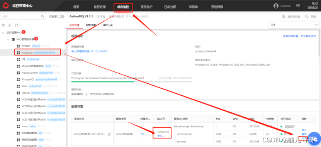Viewport: 321px width, 147px height.
Task: Click the 停止 stop link
Action: [304, 130]
